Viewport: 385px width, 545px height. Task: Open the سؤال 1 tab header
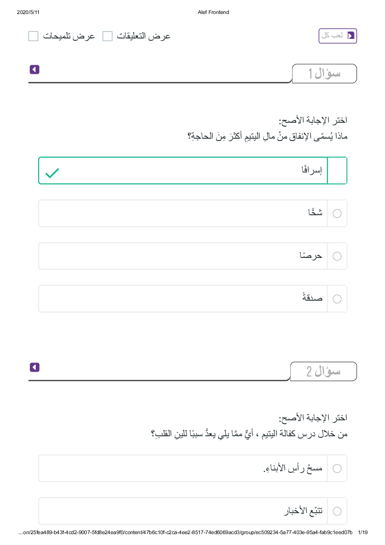tap(324, 73)
